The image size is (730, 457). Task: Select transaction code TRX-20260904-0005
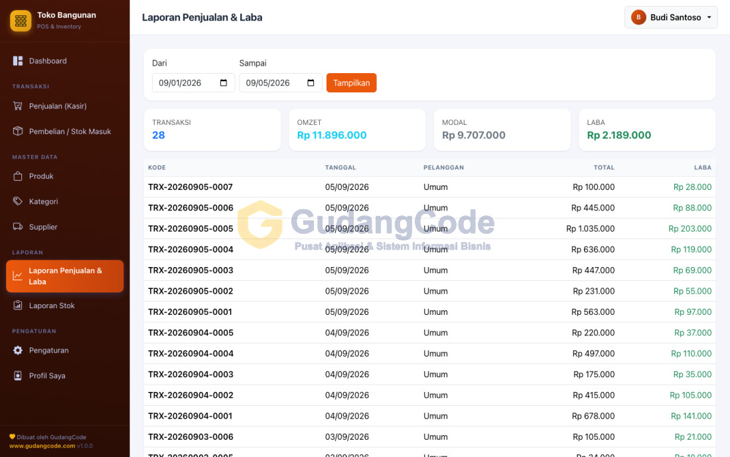coord(190,333)
